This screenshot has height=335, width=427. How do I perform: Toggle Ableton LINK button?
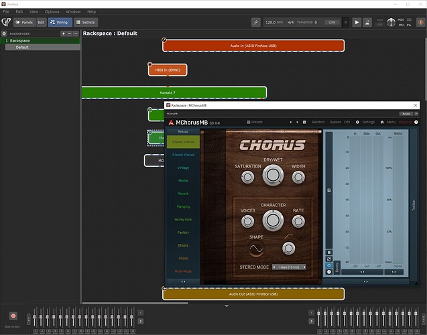click(x=332, y=22)
